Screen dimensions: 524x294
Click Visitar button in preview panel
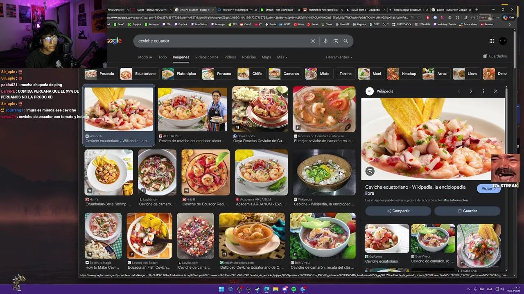(x=489, y=189)
